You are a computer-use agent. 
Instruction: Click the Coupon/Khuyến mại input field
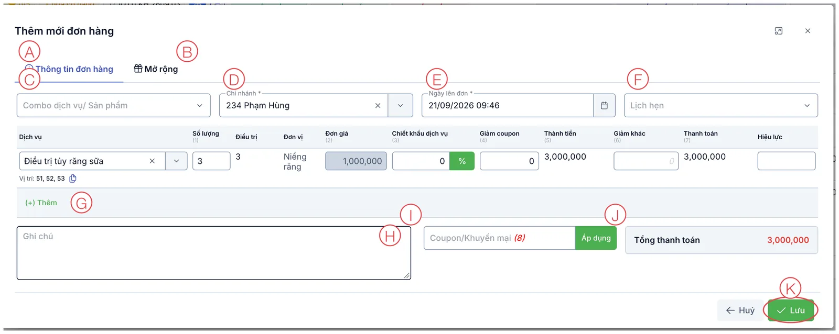pos(499,238)
